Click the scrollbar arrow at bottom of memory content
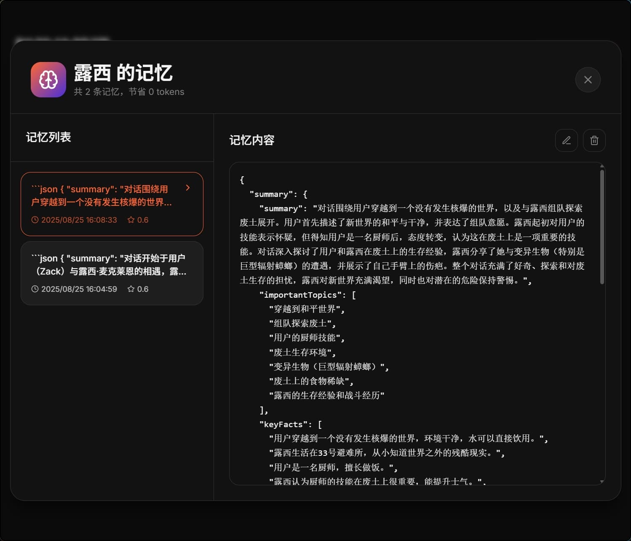 click(x=602, y=481)
